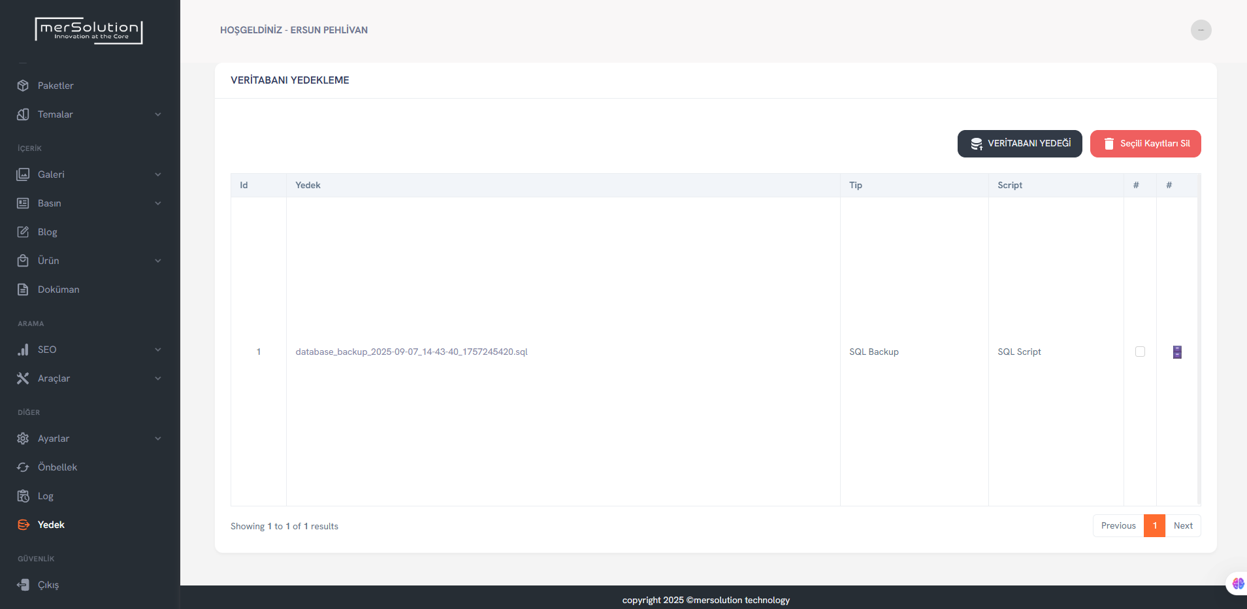Screen dimensions: 1247x609
Task: Click the Çıkış logout icon
Action: click(23, 585)
